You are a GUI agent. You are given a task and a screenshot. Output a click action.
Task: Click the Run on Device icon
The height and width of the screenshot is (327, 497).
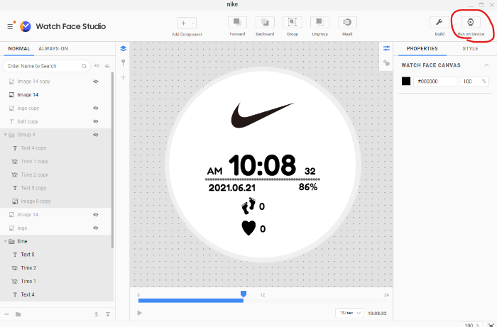[470, 22]
